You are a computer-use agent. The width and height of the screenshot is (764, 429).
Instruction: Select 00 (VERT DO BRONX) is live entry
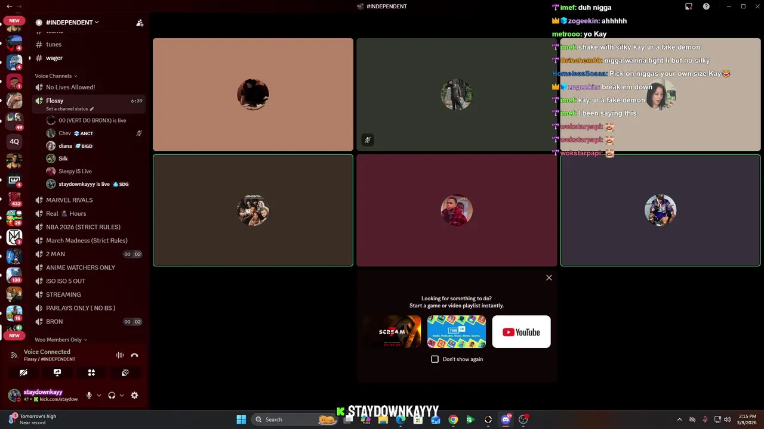94,120
